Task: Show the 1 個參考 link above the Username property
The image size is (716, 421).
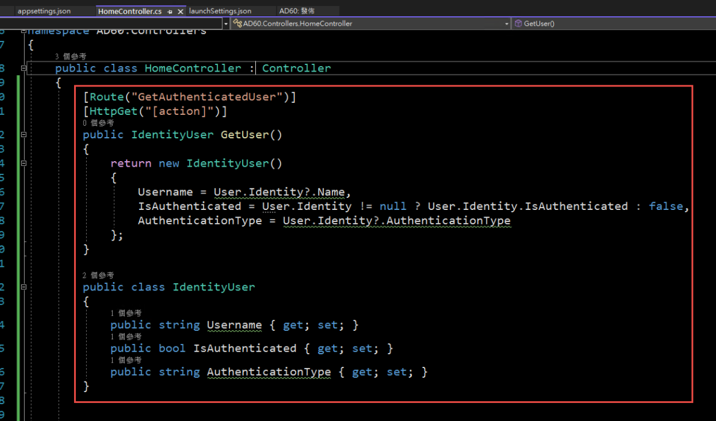Action: (x=126, y=313)
